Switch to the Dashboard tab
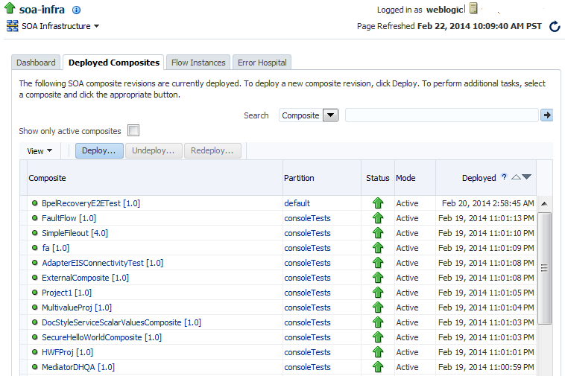Viewport: 565px width, 376px height. pos(36,63)
